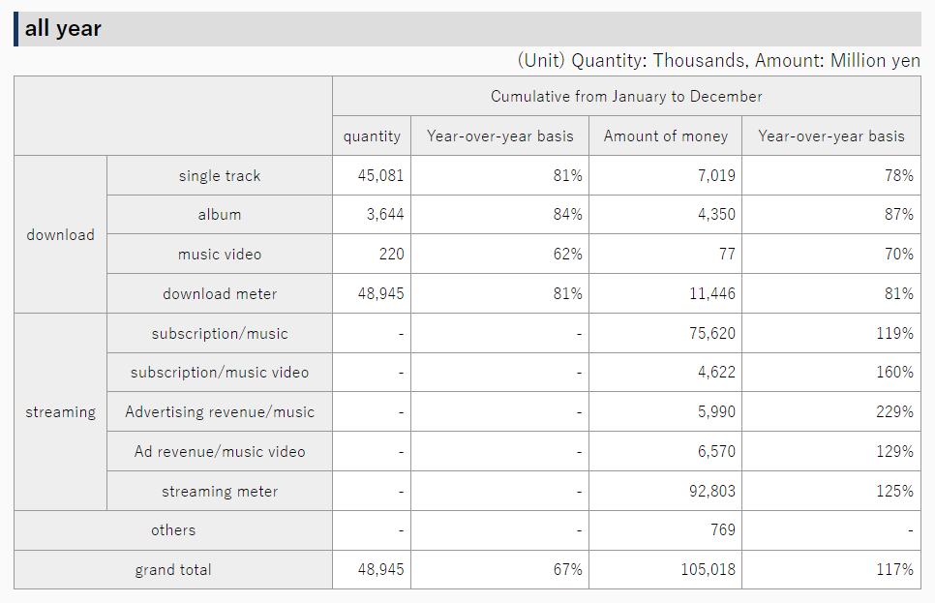The image size is (935, 603).
Task: Click the "others" row label
Action: click(173, 530)
